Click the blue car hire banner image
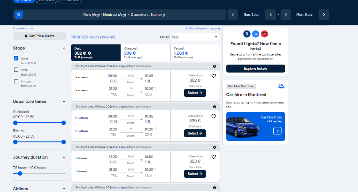 tap(255, 127)
